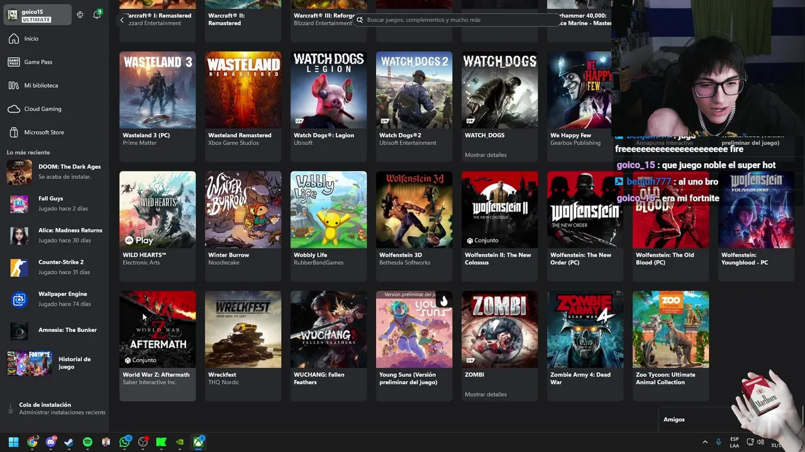Viewport: 805px width, 452px height.
Task: Open We Happy Few game card
Action: [579, 106]
